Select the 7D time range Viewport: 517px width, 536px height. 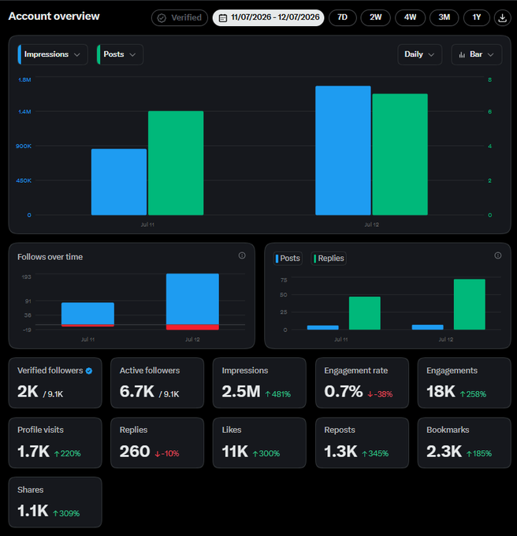(342, 18)
